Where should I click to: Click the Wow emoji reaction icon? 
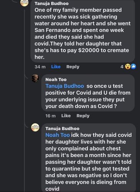coord(128,66)
